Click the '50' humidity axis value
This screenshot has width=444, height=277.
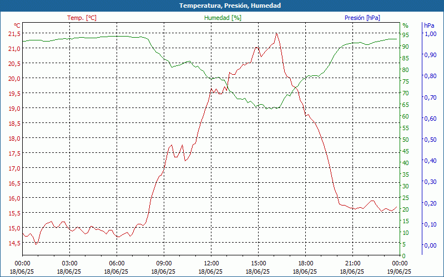(406, 140)
